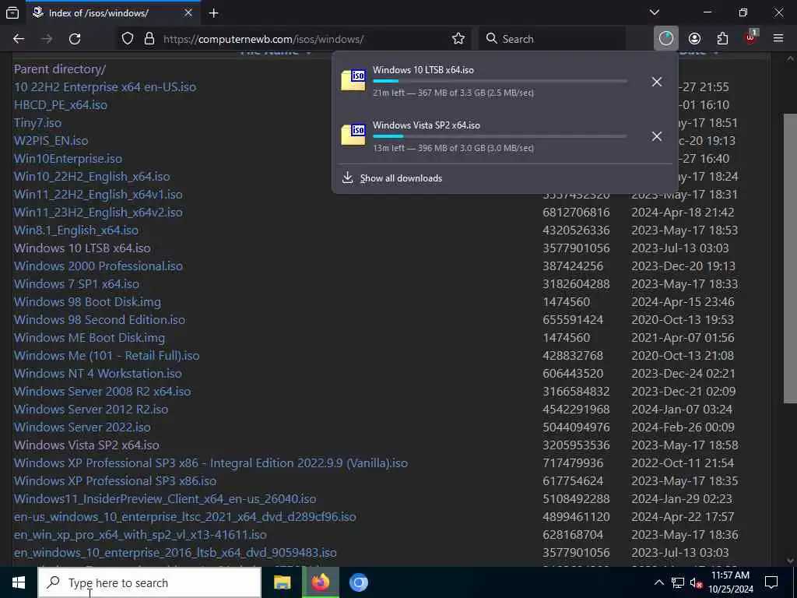This screenshot has height=598, width=797.
Task: Open the HBCD_PE_x64.iso link
Action: coord(61,105)
